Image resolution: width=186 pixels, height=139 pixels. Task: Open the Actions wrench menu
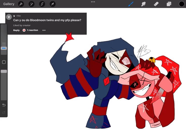[21, 4]
